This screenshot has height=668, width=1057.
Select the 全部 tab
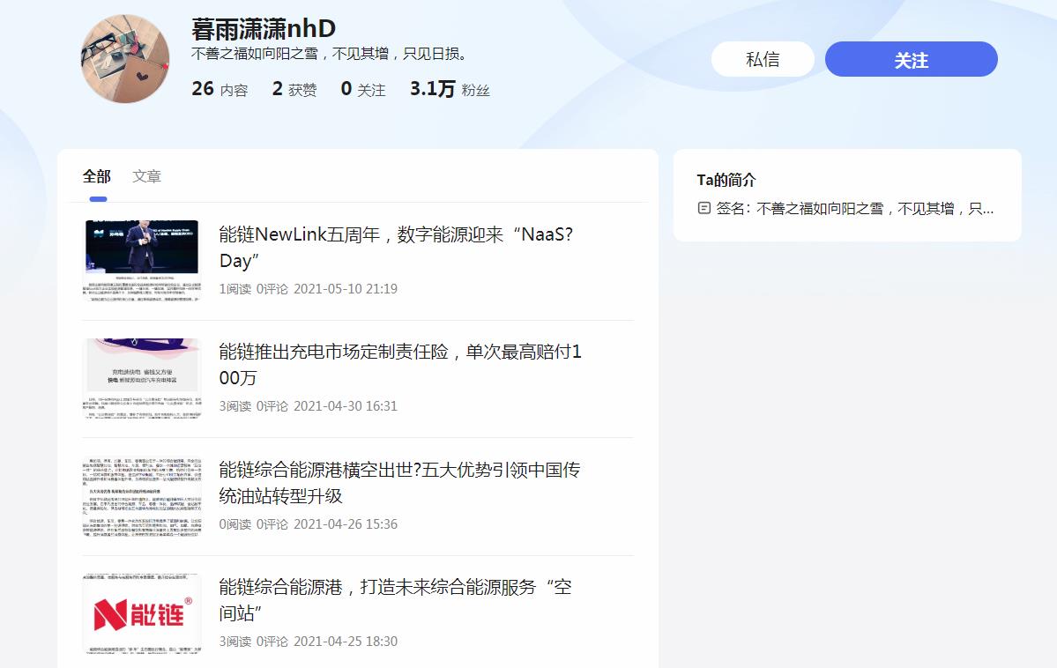[96, 176]
